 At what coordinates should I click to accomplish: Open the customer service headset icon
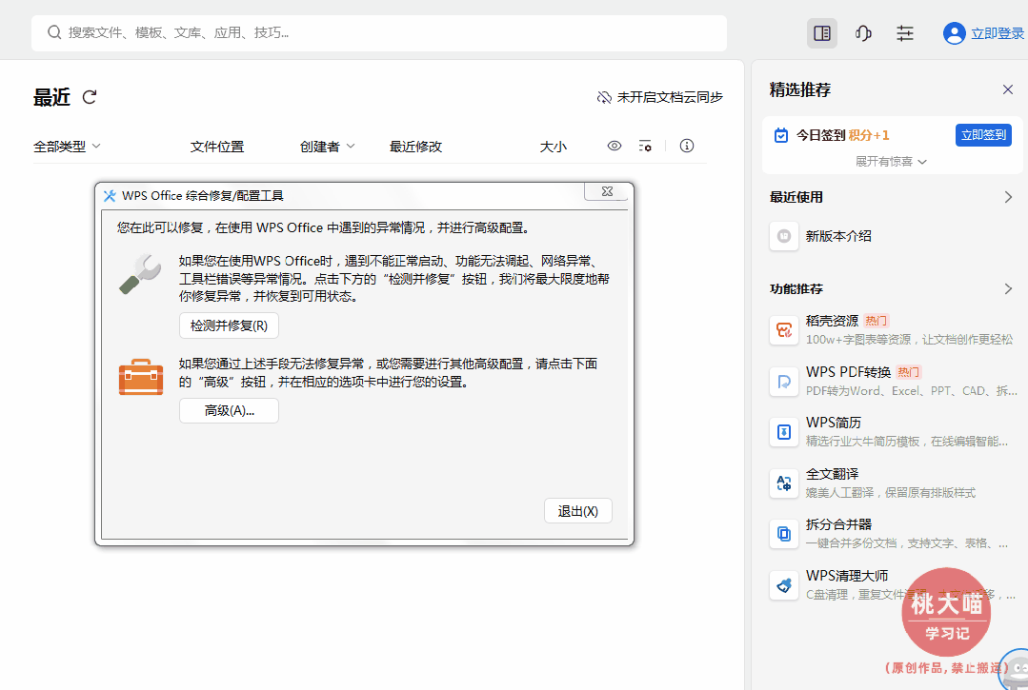[x=863, y=33]
